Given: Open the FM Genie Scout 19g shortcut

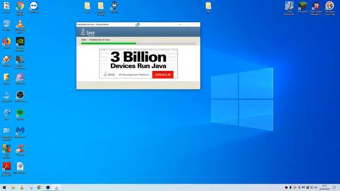Looking at the screenshot, I should (x=329, y=8).
